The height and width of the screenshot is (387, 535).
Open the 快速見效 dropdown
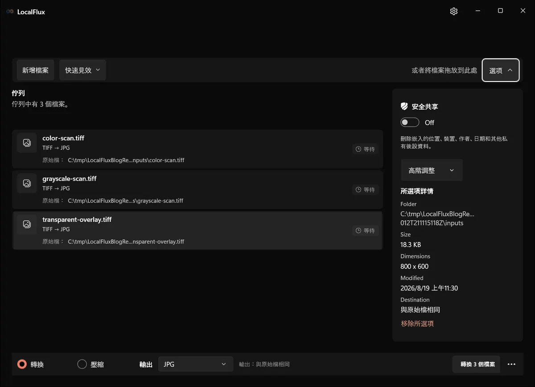click(x=82, y=70)
